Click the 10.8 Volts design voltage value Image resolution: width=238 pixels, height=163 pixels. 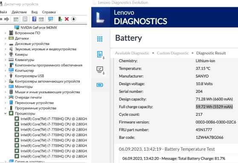pos(204,84)
